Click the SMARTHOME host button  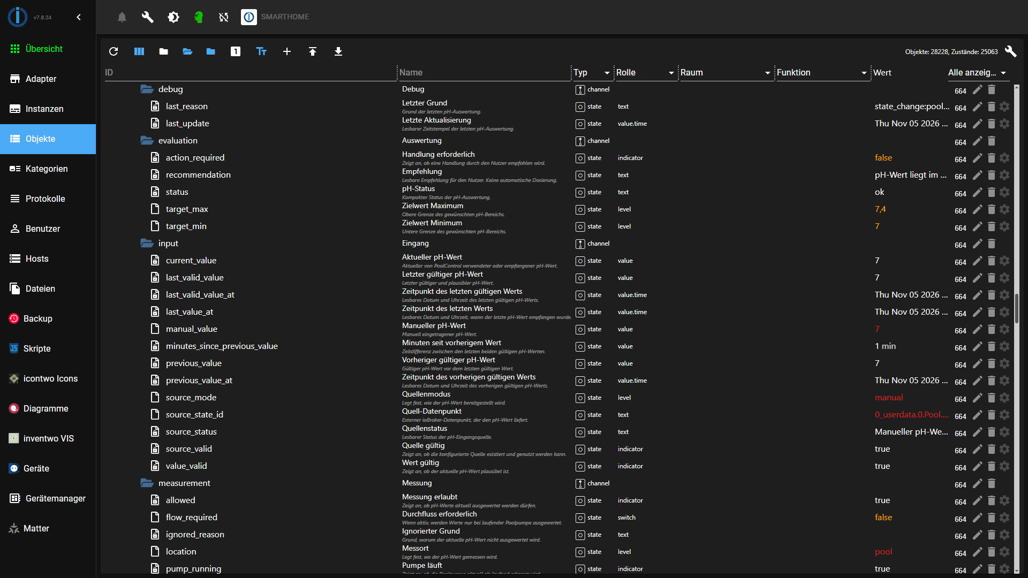275,17
